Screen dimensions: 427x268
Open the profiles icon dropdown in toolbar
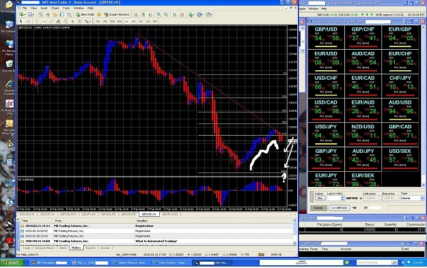click(x=31, y=14)
